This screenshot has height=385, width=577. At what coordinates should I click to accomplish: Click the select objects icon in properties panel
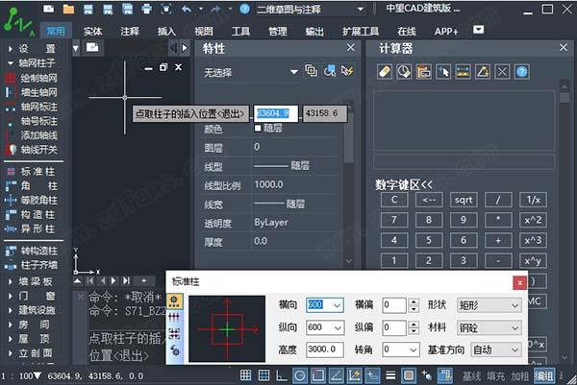tap(329, 70)
